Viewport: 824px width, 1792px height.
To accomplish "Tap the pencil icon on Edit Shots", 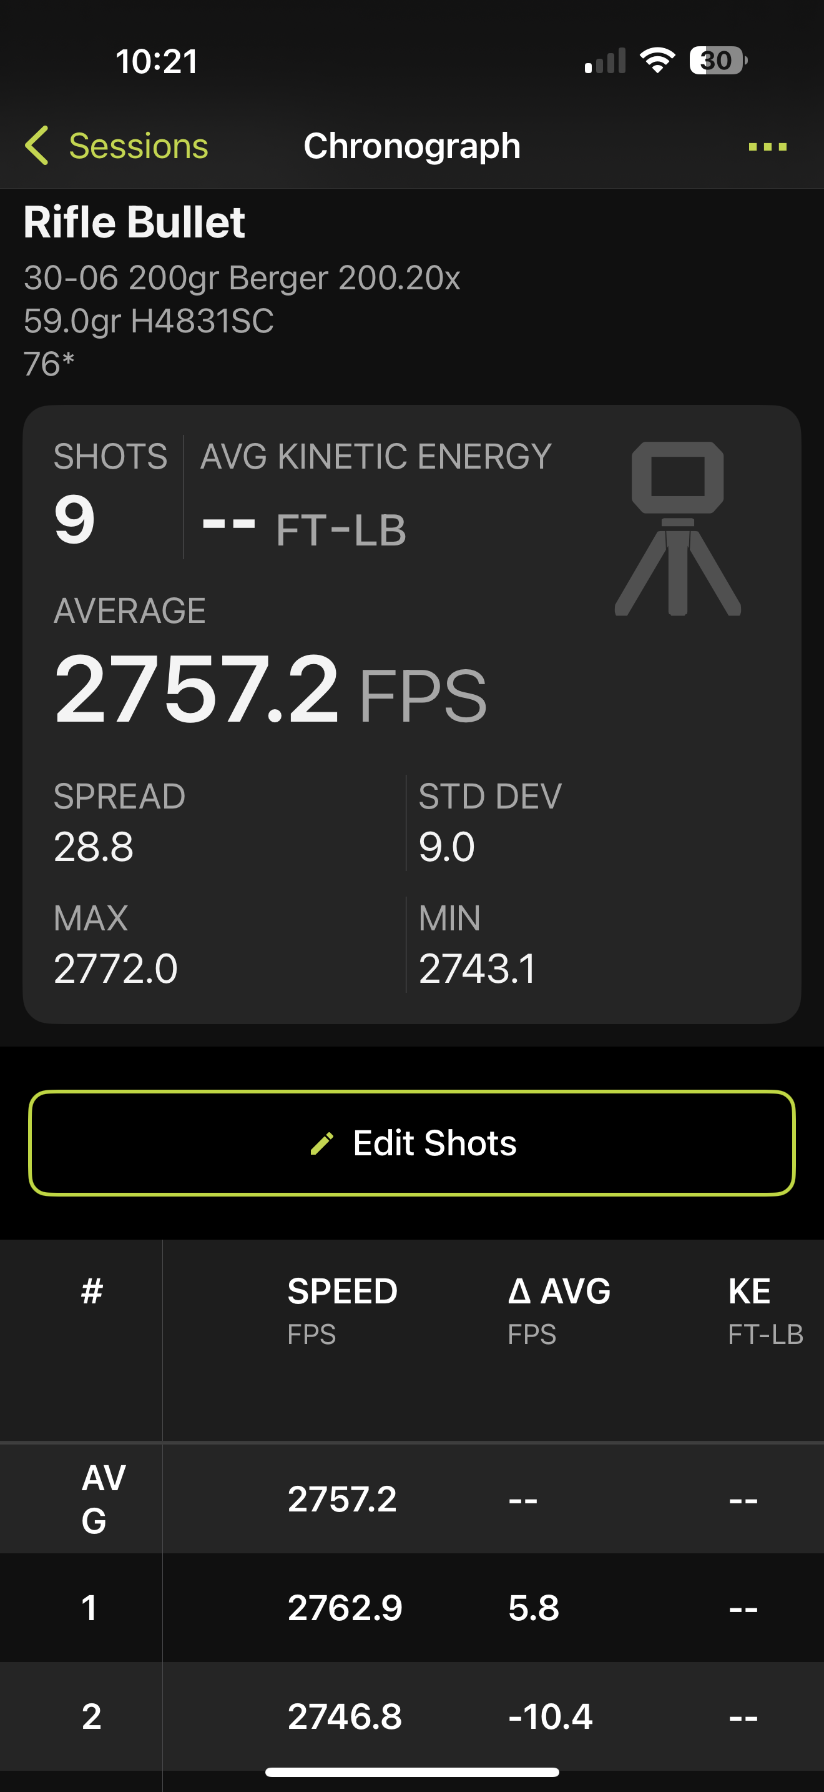I will point(321,1143).
